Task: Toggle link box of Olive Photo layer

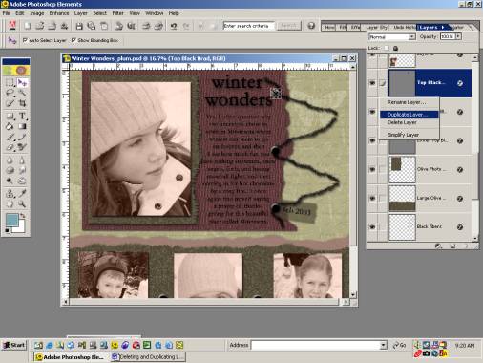Action: (383, 169)
